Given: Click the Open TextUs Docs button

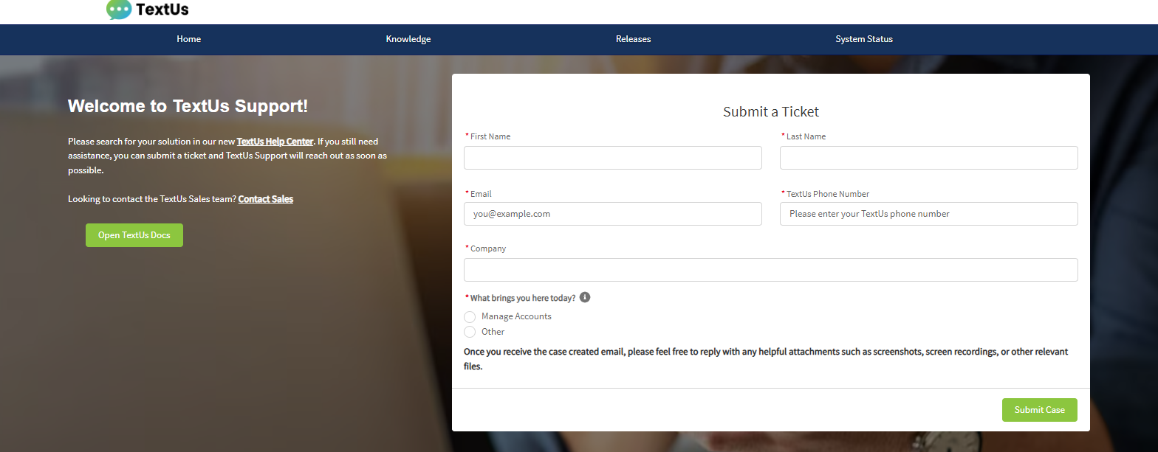Looking at the screenshot, I should [x=134, y=235].
